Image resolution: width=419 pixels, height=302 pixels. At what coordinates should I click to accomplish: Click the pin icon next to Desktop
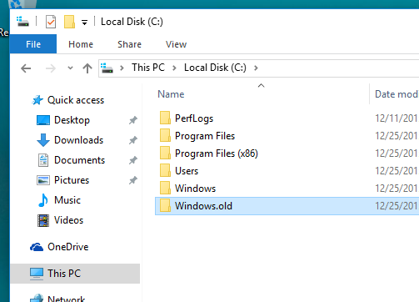[x=133, y=120]
